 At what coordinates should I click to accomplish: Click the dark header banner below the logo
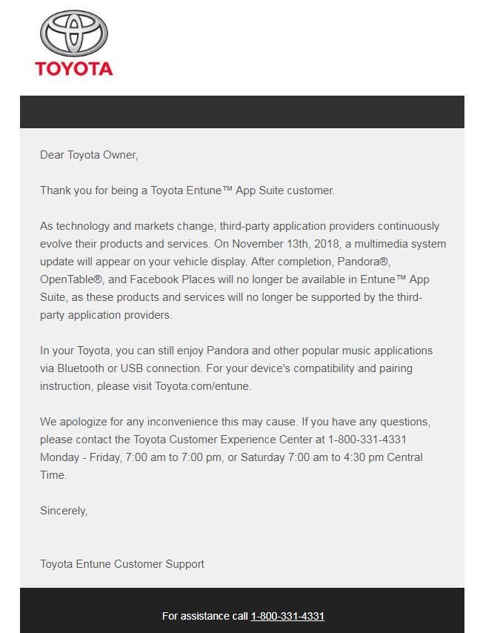[x=242, y=112]
